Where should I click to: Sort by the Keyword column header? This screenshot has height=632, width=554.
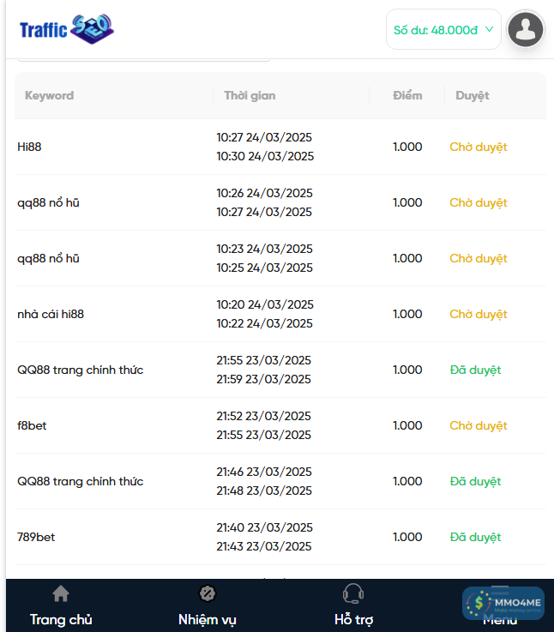tap(49, 95)
